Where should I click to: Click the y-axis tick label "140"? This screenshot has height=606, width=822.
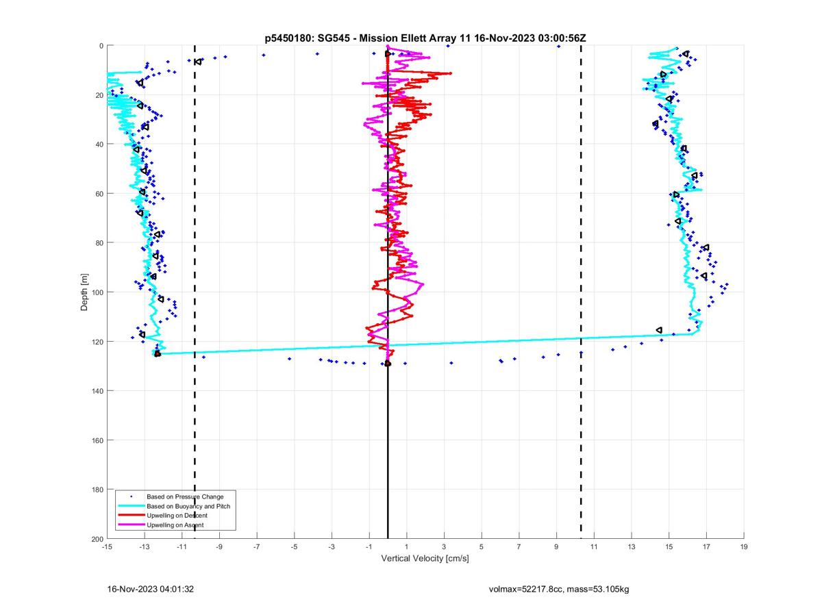tap(97, 391)
